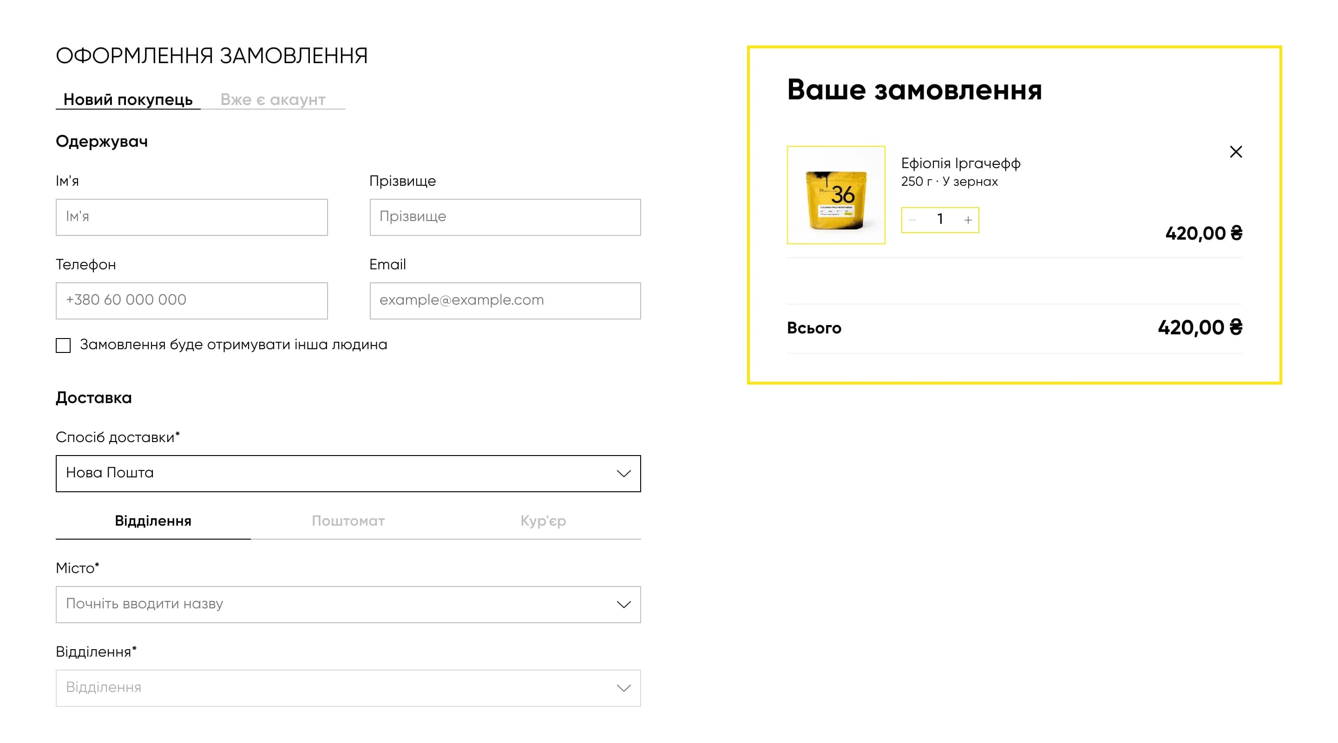Image resolution: width=1338 pixels, height=743 pixels.
Task: Decrease quantity with minus icon
Action: (912, 220)
